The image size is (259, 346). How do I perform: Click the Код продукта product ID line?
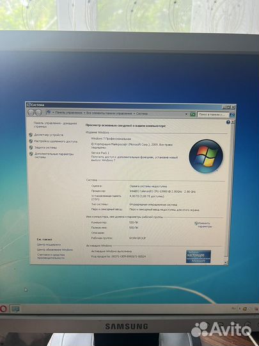click(118, 256)
